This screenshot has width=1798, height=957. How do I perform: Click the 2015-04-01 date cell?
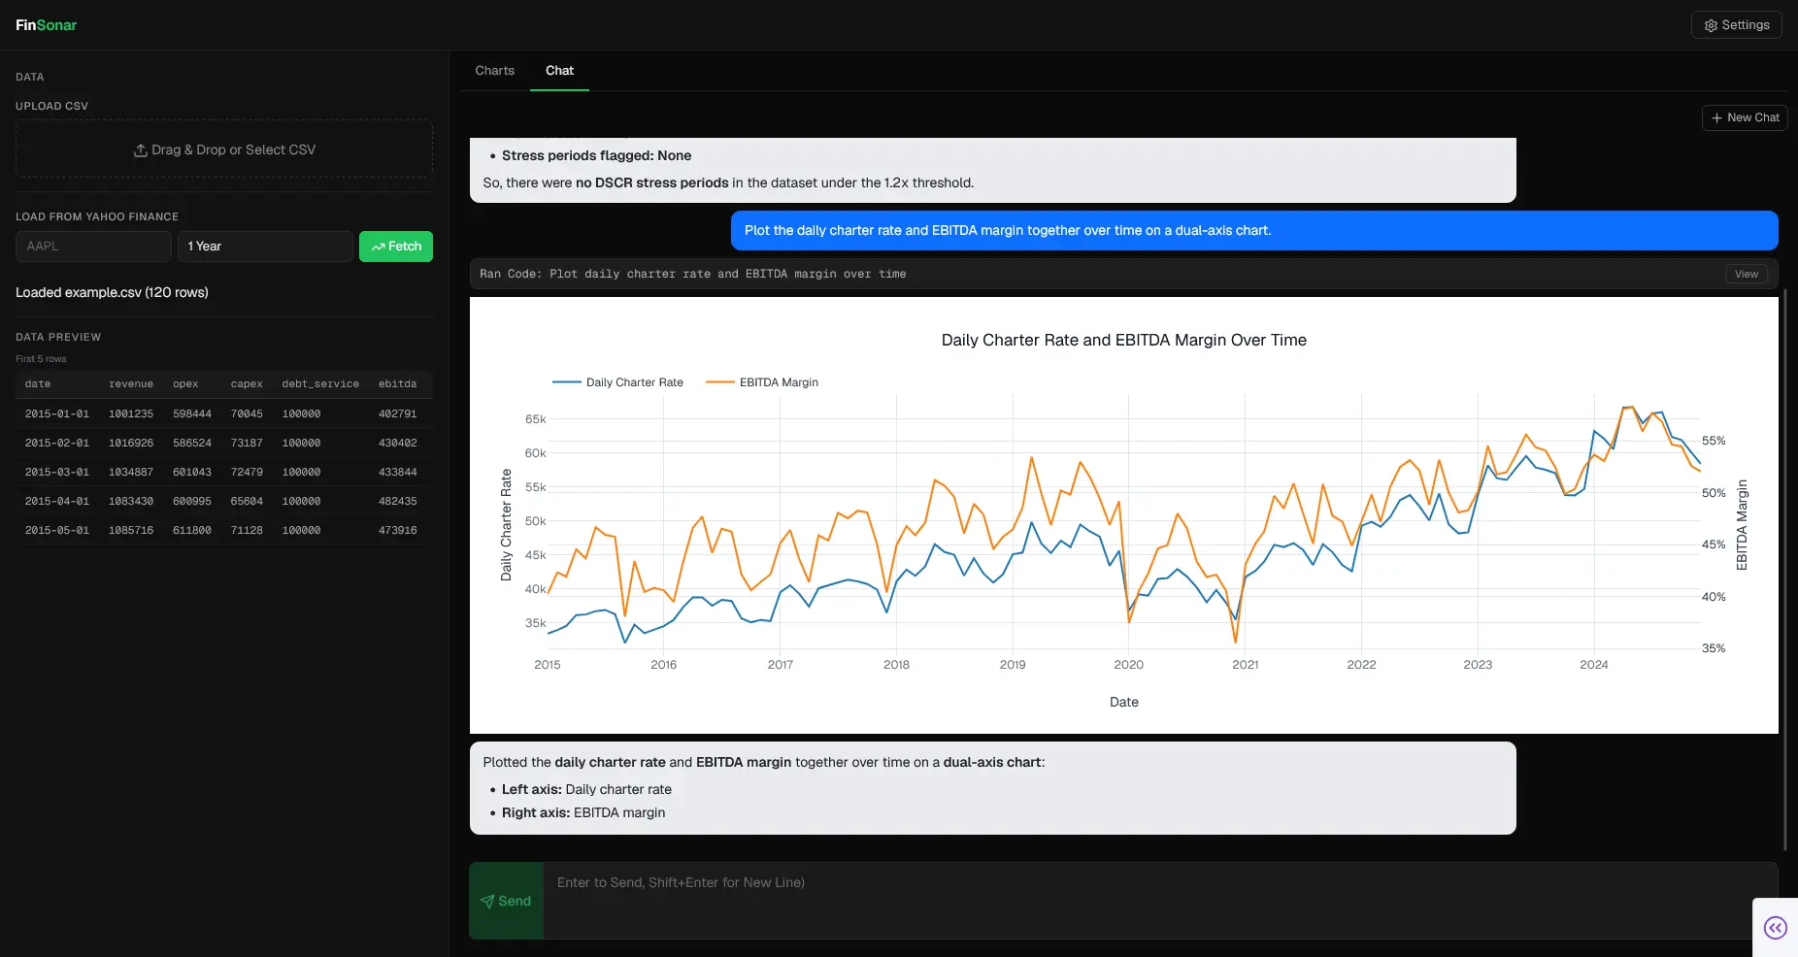[57, 501]
